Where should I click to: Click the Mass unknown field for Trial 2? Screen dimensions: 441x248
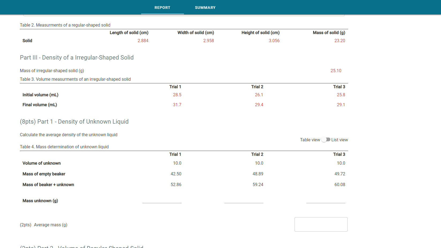tap(244, 201)
